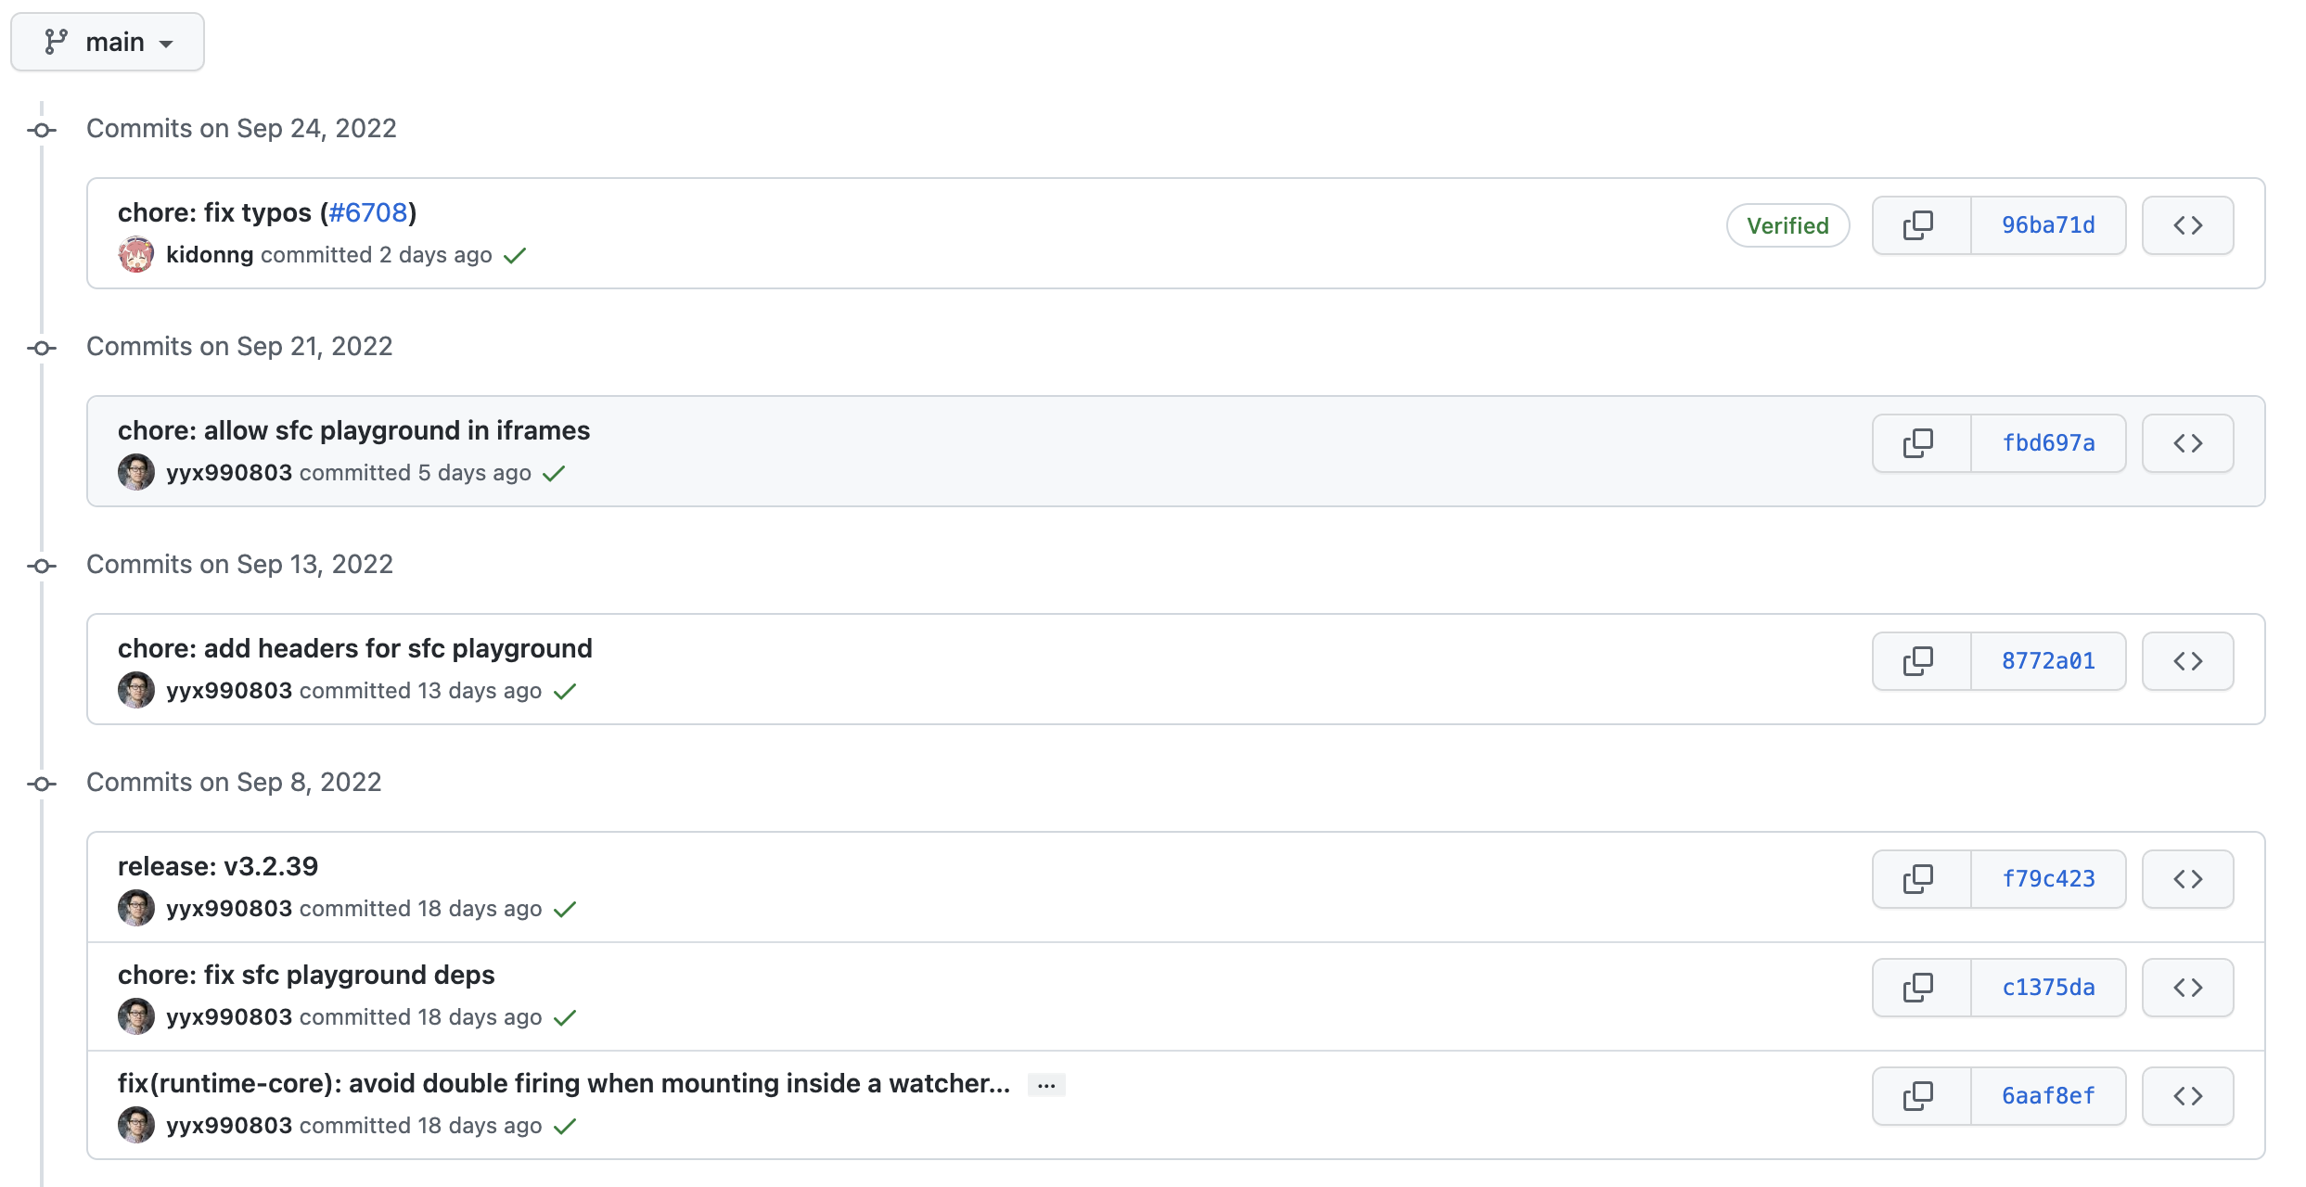Click the Verified badge on fix typos commit

click(x=1787, y=225)
